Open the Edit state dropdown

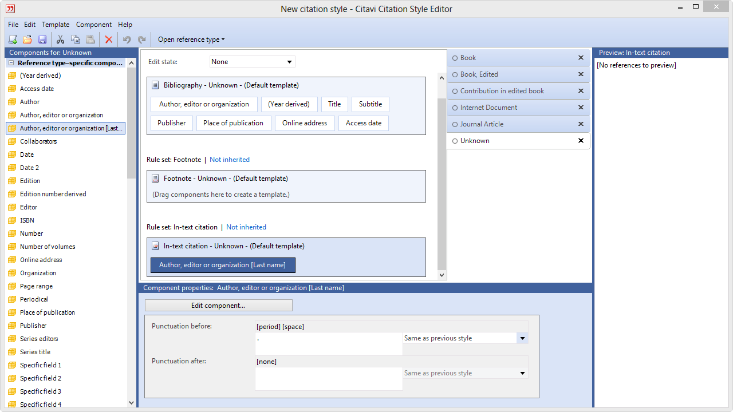pos(252,62)
